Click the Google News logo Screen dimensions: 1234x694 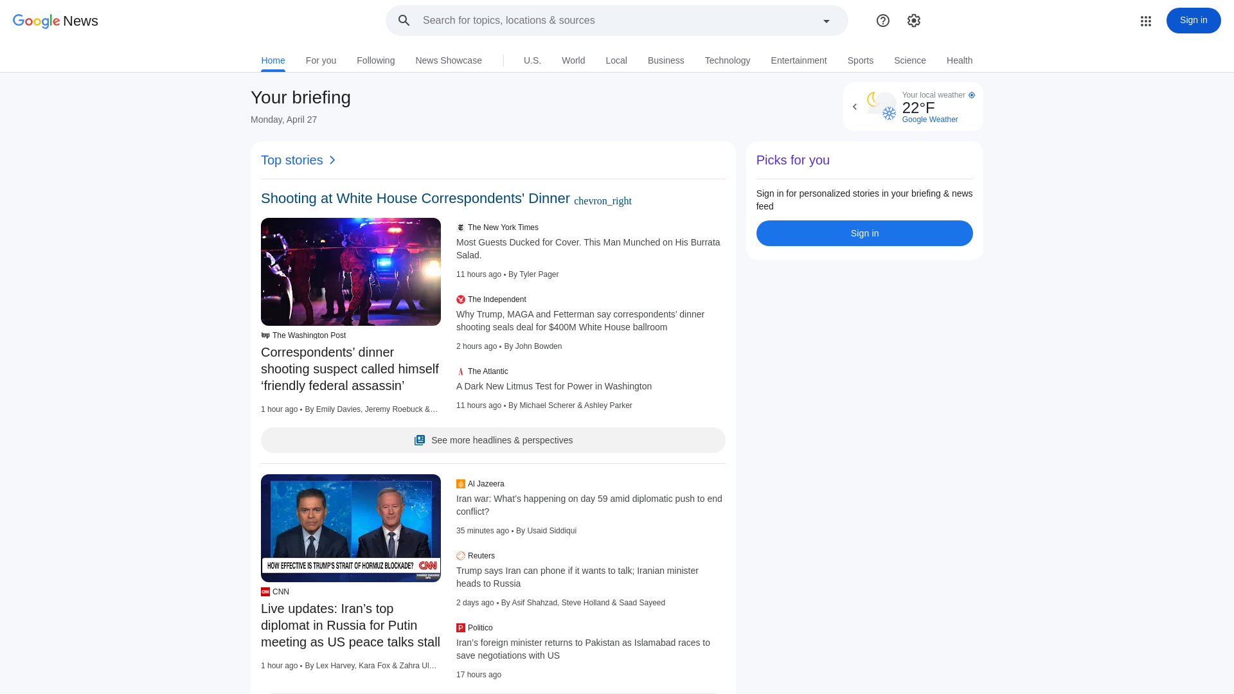(x=55, y=21)
